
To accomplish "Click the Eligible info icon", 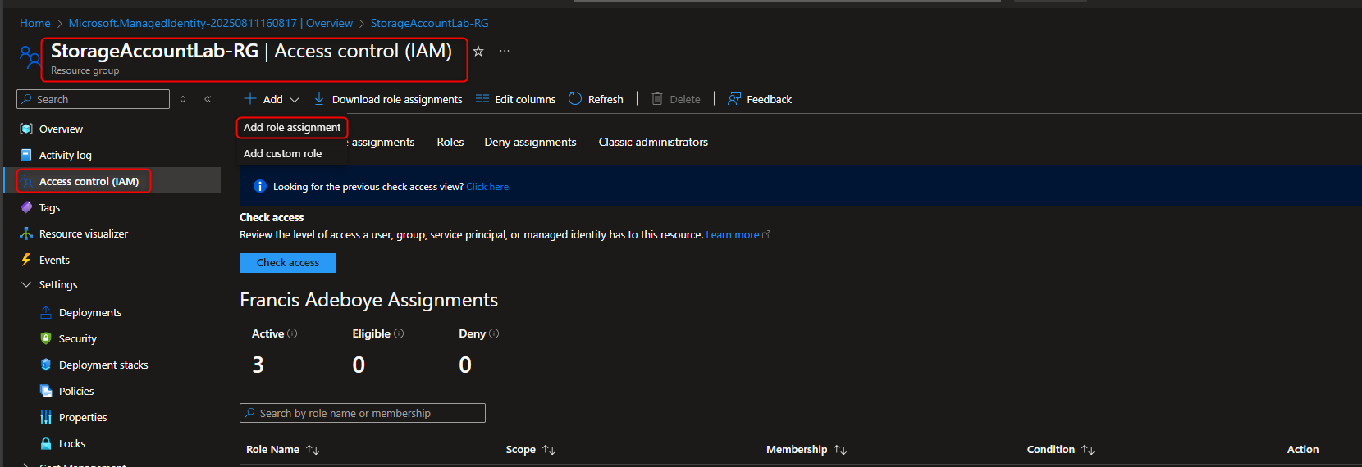I will (x=399, y=333).
